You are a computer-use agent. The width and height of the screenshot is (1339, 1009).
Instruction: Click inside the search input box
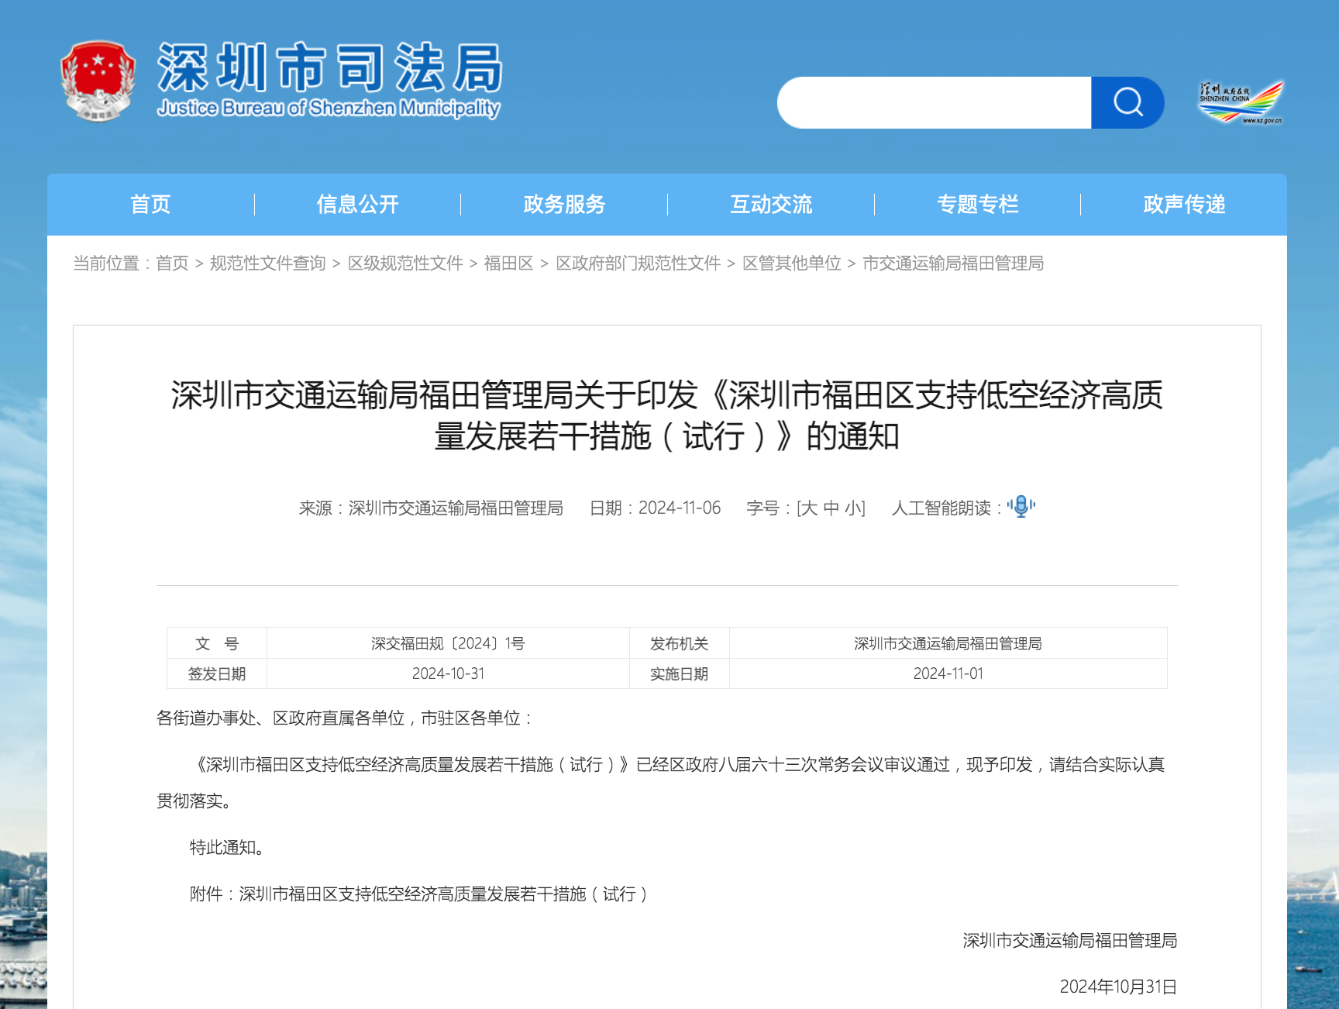click(x=930, y=102)
